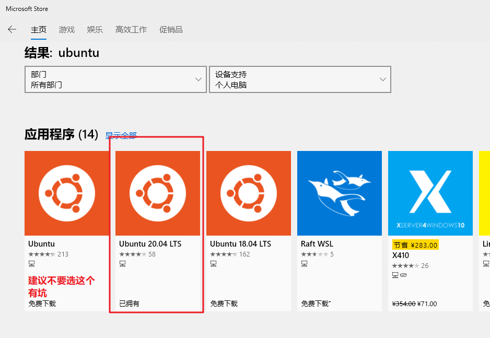Click 已拥有 under Ubuntu 20.04 LTS
490x338 pixels.
tap(130, 304)
